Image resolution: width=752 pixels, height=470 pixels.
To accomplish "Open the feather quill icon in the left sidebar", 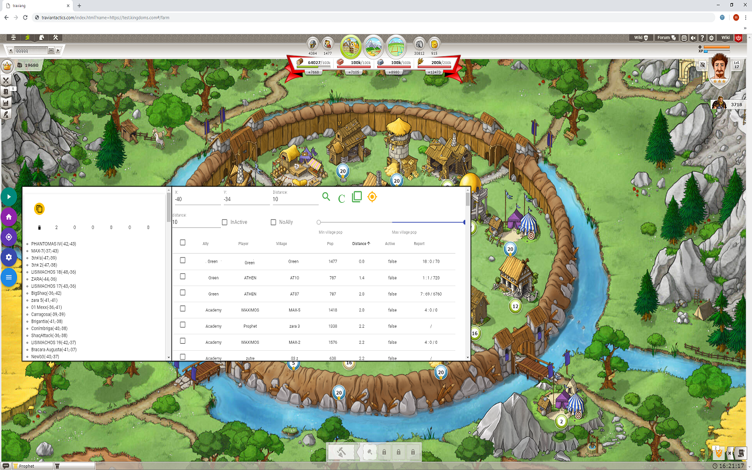I will tap(6, 115).
